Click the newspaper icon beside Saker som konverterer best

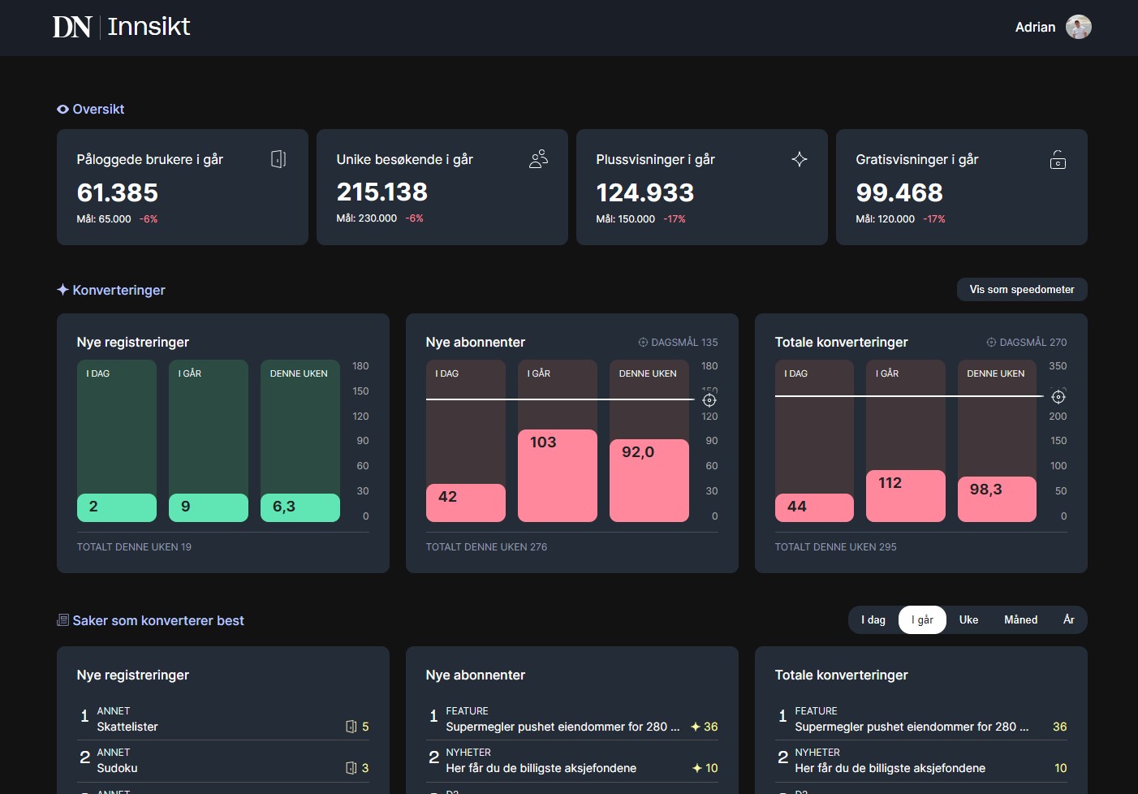click(63, 620)
